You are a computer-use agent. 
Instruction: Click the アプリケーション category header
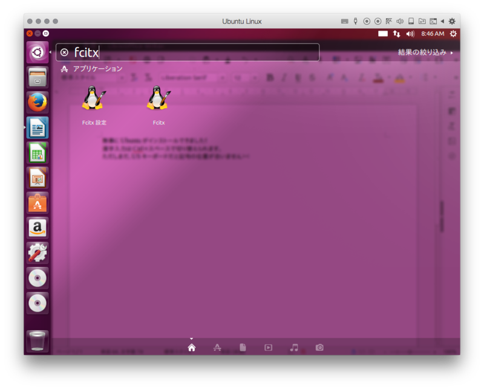click(92, 69)
